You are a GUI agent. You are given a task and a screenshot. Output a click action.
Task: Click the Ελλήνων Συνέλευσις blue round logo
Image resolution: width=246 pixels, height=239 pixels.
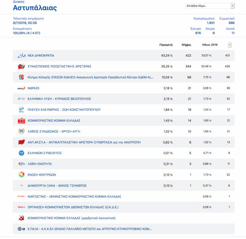pyautogui.click(x=21, y=153)
